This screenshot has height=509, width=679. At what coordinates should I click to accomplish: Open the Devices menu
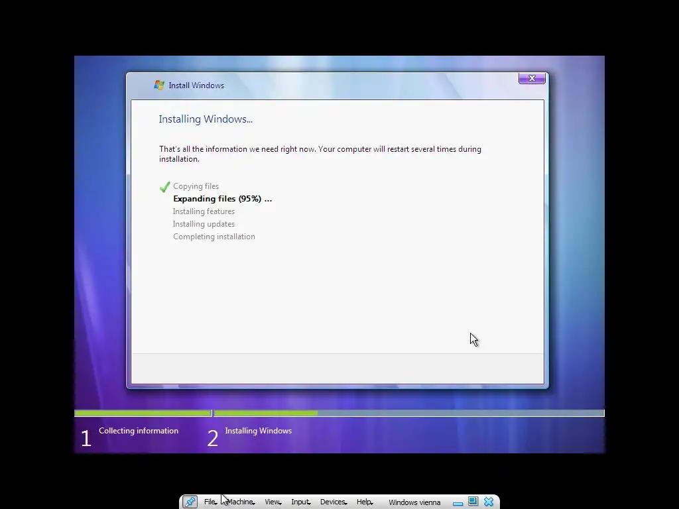[x=333, y=502]
